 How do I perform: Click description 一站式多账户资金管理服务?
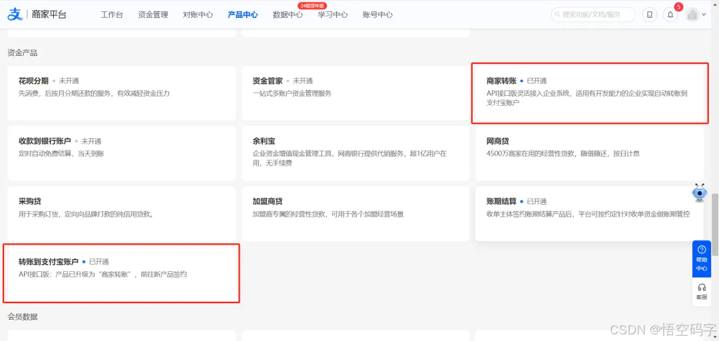292,93
